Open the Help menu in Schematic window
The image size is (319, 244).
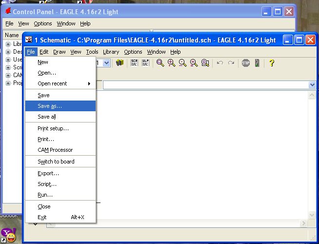click(x=176, y=52)
